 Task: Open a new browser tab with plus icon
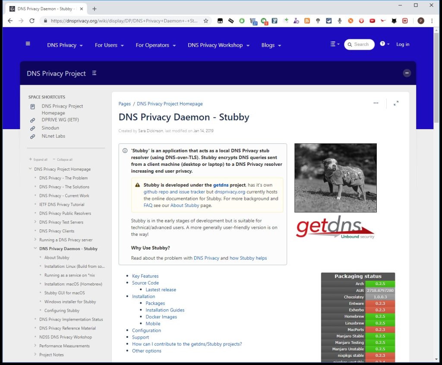(x=95, y=9)
